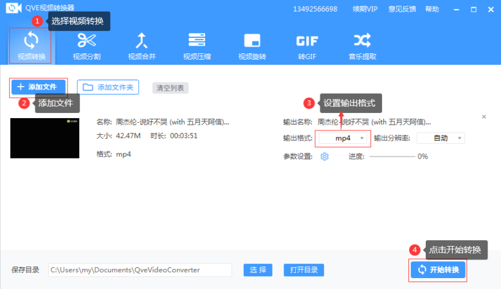The width and height of the screenshot is (501, 289).
Task: Expand the 输出分辨率 自动 dropdown
Action: (x=441, y=138)
